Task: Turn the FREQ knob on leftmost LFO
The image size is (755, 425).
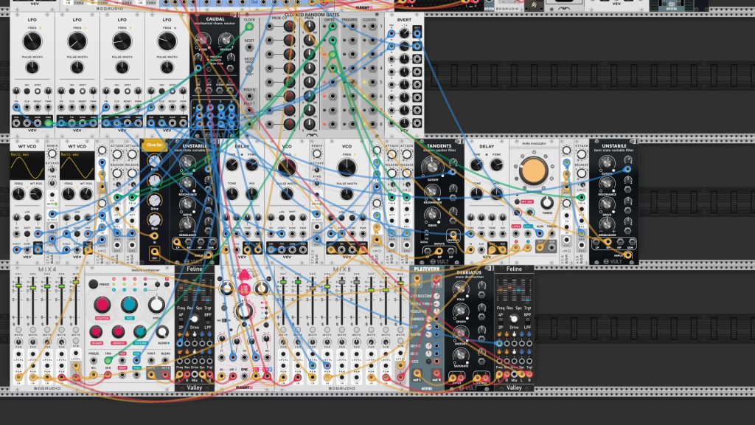Action: [32, 41]
